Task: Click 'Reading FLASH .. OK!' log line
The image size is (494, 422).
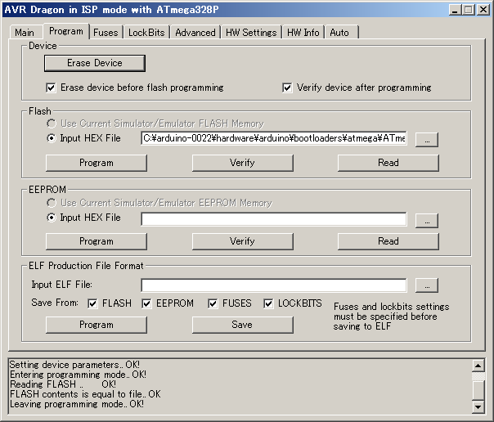Action: click(63, 384)
